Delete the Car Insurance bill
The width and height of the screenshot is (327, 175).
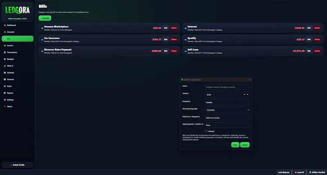(x=174, y=39)
